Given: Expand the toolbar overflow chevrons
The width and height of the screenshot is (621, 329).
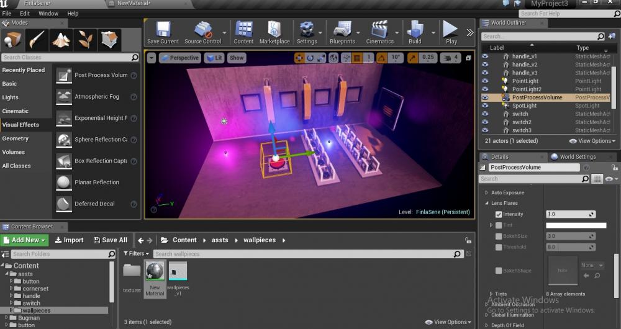Looking at the screenshot, I should (x=469, y=32).
